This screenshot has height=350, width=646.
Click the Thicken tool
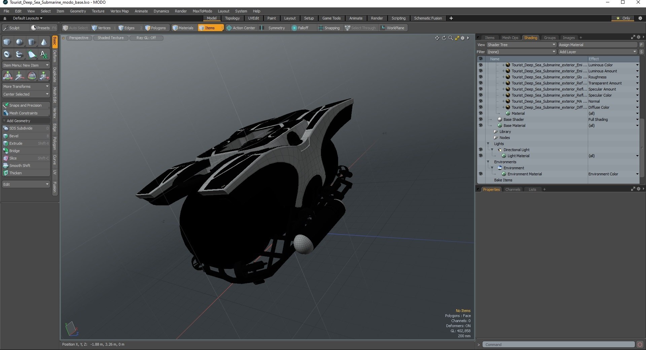[x=26, y=173]
